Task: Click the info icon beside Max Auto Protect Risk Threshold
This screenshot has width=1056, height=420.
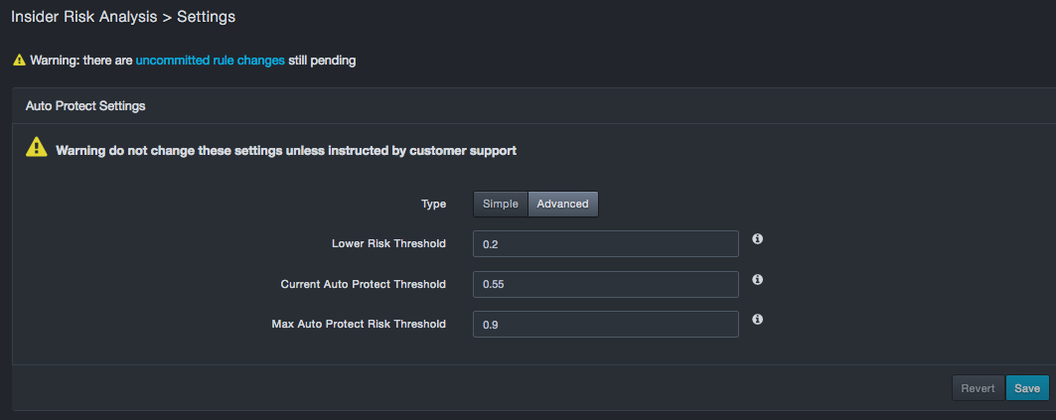Action: (757, 320)
